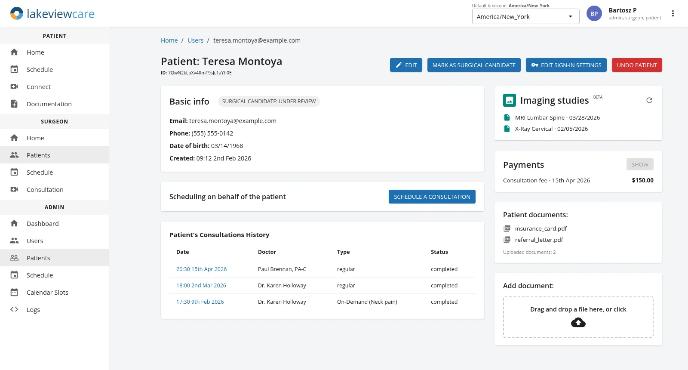
Task: Click the Surgeon Patients people icon
Action: coord(14,155)
